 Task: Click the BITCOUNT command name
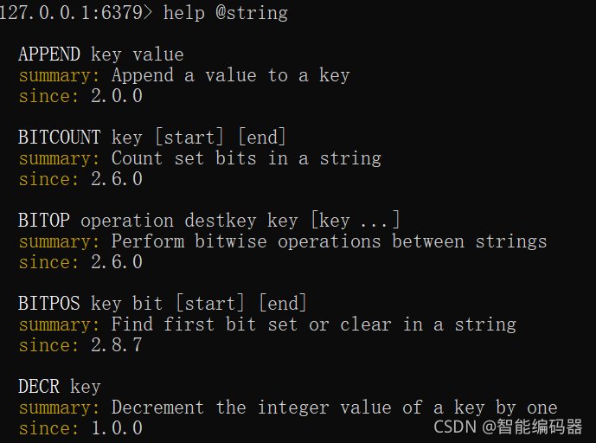[59, 138]
